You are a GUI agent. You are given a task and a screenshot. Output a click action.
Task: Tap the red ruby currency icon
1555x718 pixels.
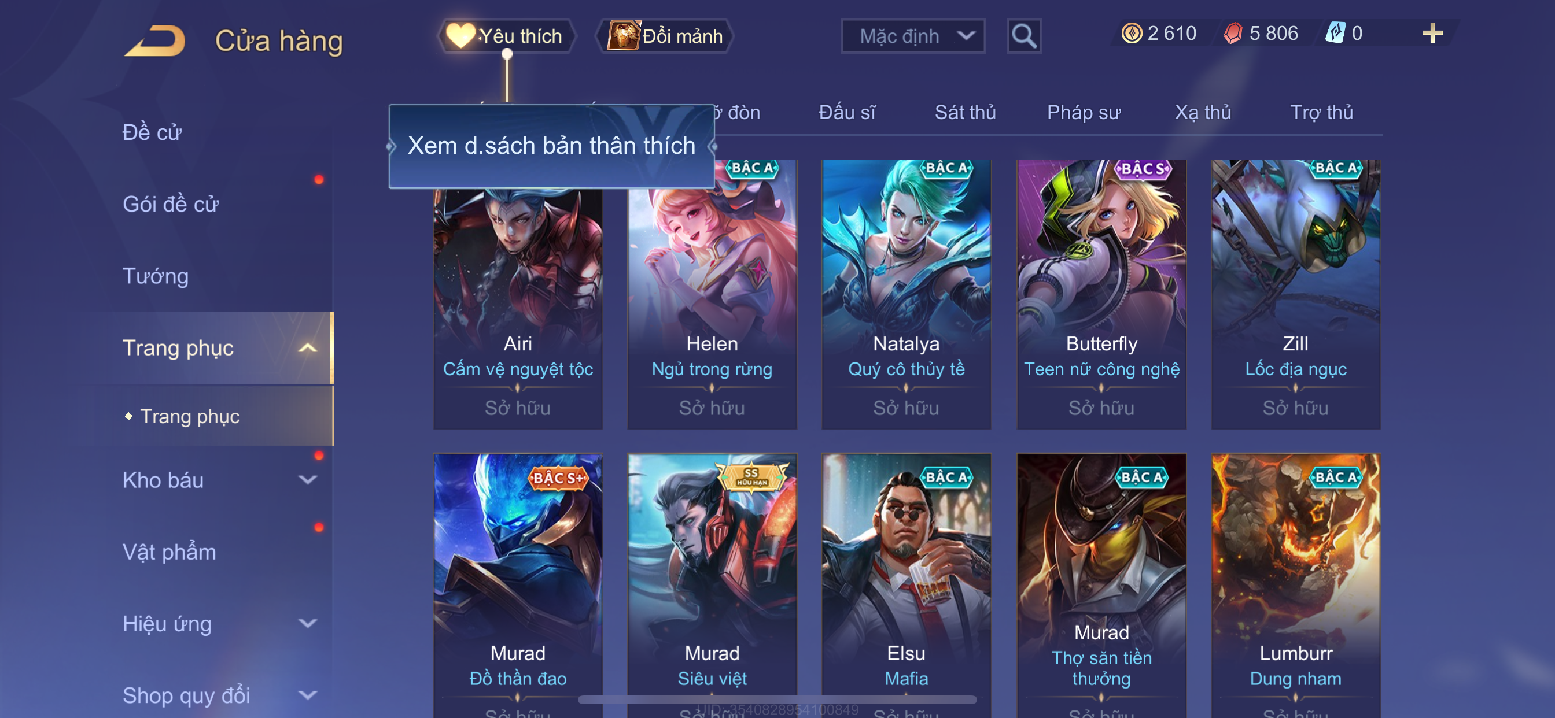click(1233, 33)
